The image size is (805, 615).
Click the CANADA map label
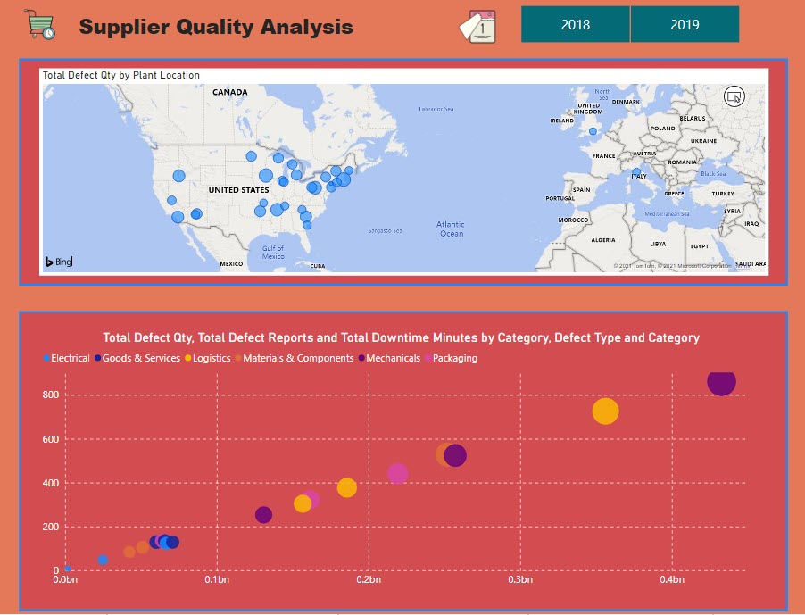pyautogui.click(x=230, y=92)
